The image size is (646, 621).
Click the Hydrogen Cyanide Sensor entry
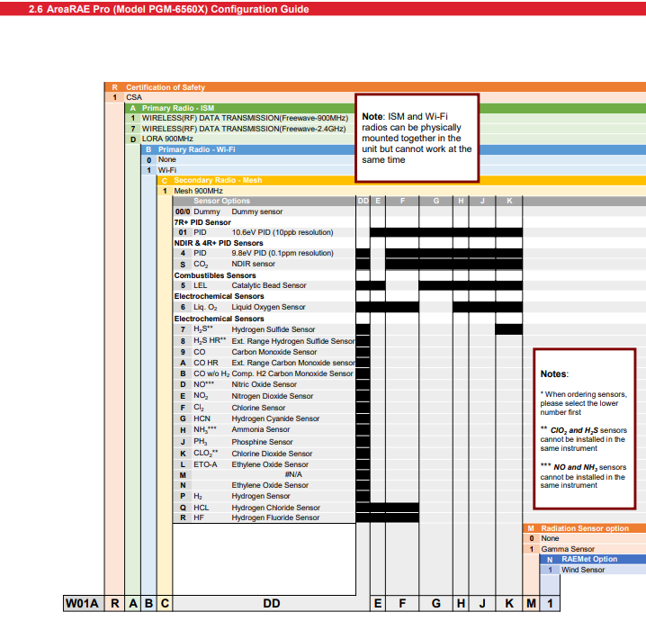(274, 418)
